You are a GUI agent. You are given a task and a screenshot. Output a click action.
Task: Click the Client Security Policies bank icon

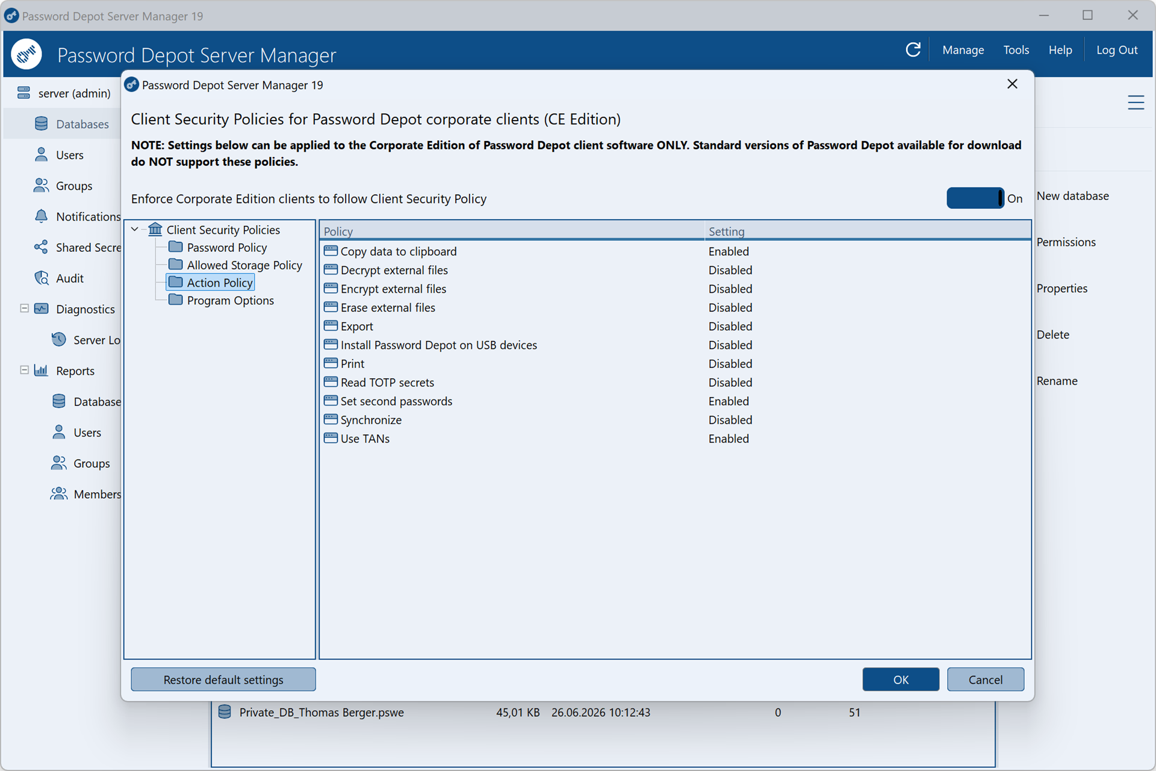[x=155, y=229]
